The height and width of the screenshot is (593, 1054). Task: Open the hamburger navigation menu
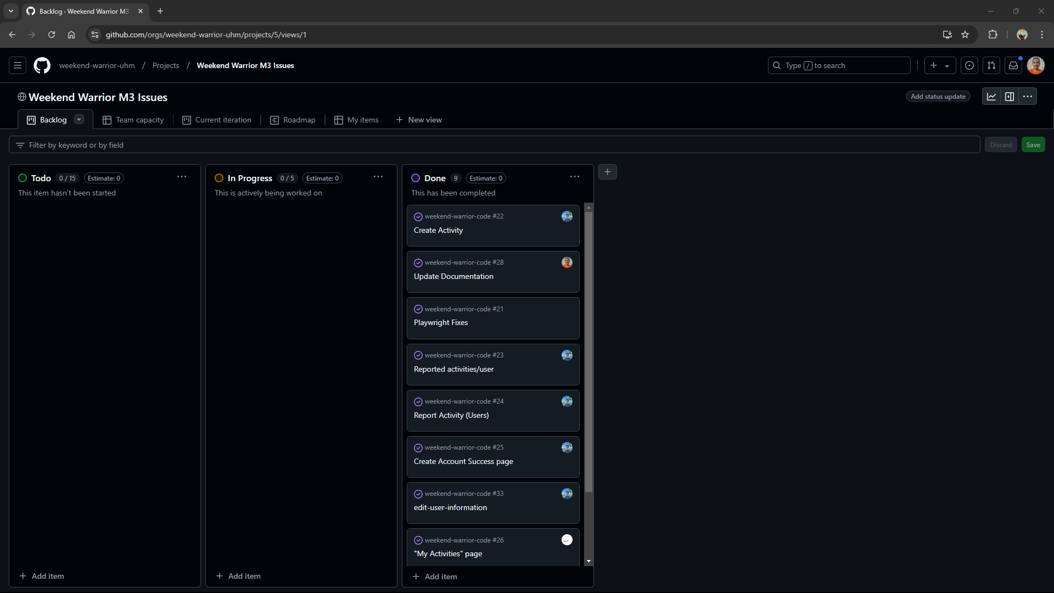click(x=17, y=65)
